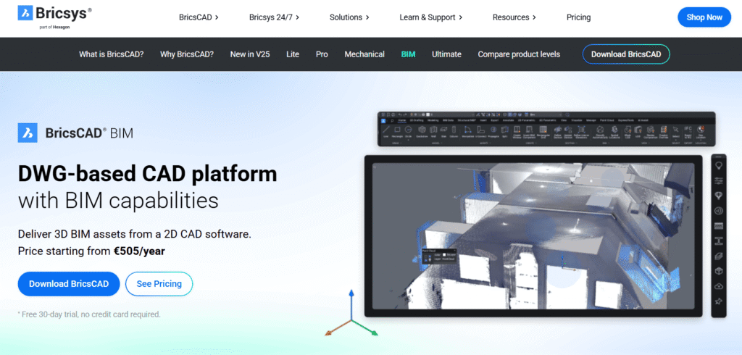Viewport: 742px width, 355px height.
Task: Open New in V25 page
Action: 250,54
